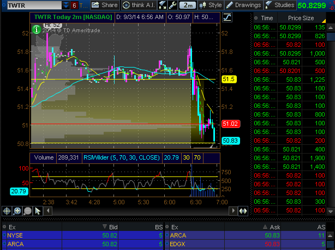Image resolution: width=335 pixels, height=250 pixels.
Task: Click the BS column header
Action: click(159, 227)
